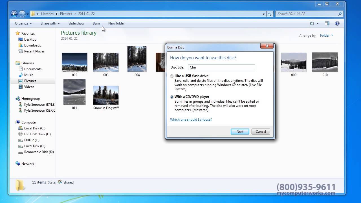Image resolution: width=361 pixels, height=203 pixels.
Task: Click the Shared state icon in details pane
Action: coord(60,182)
